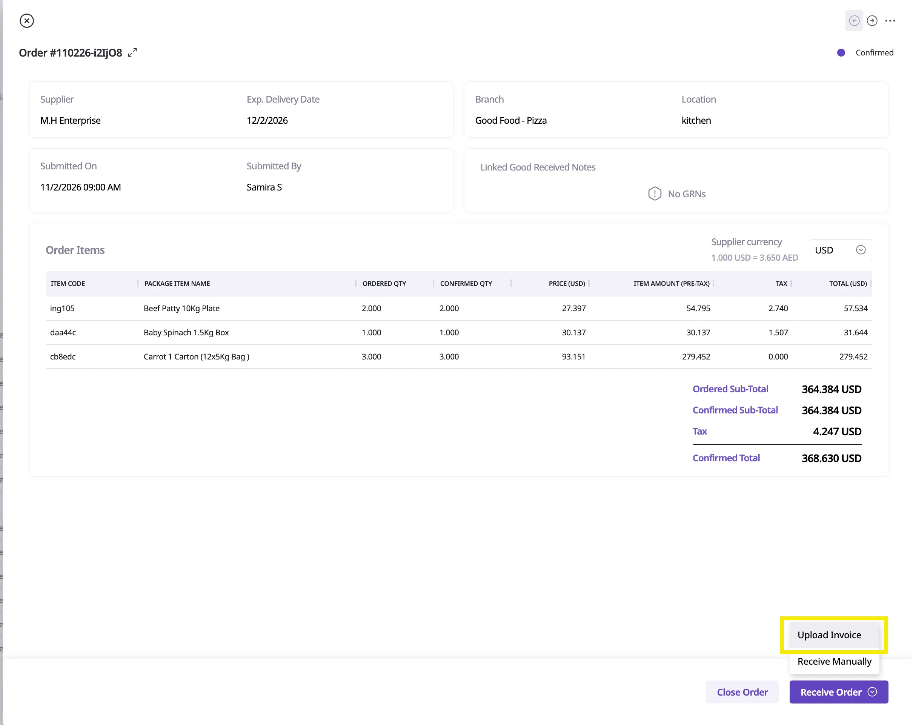Expand order to full view
The height and width of the screenshot is (725, 913).
point(132,52)
